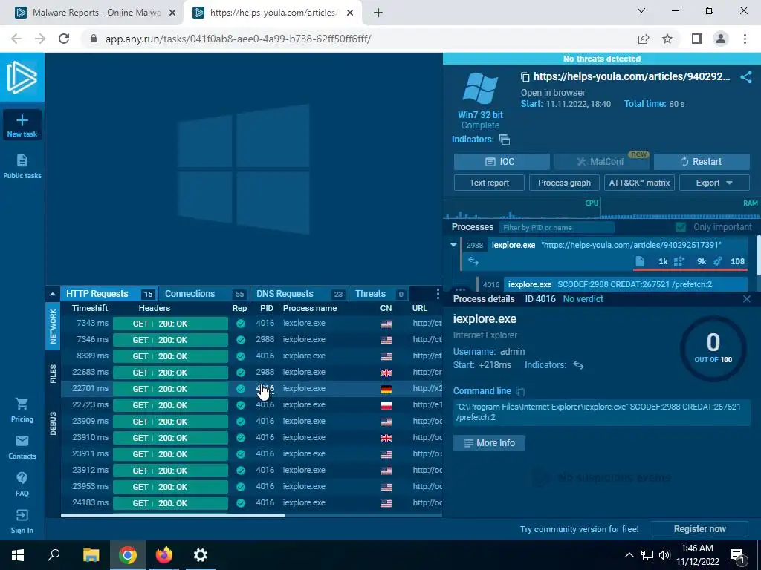
Task: Open the Chrome tab search dropdown arrow
Action: point(641,10)
